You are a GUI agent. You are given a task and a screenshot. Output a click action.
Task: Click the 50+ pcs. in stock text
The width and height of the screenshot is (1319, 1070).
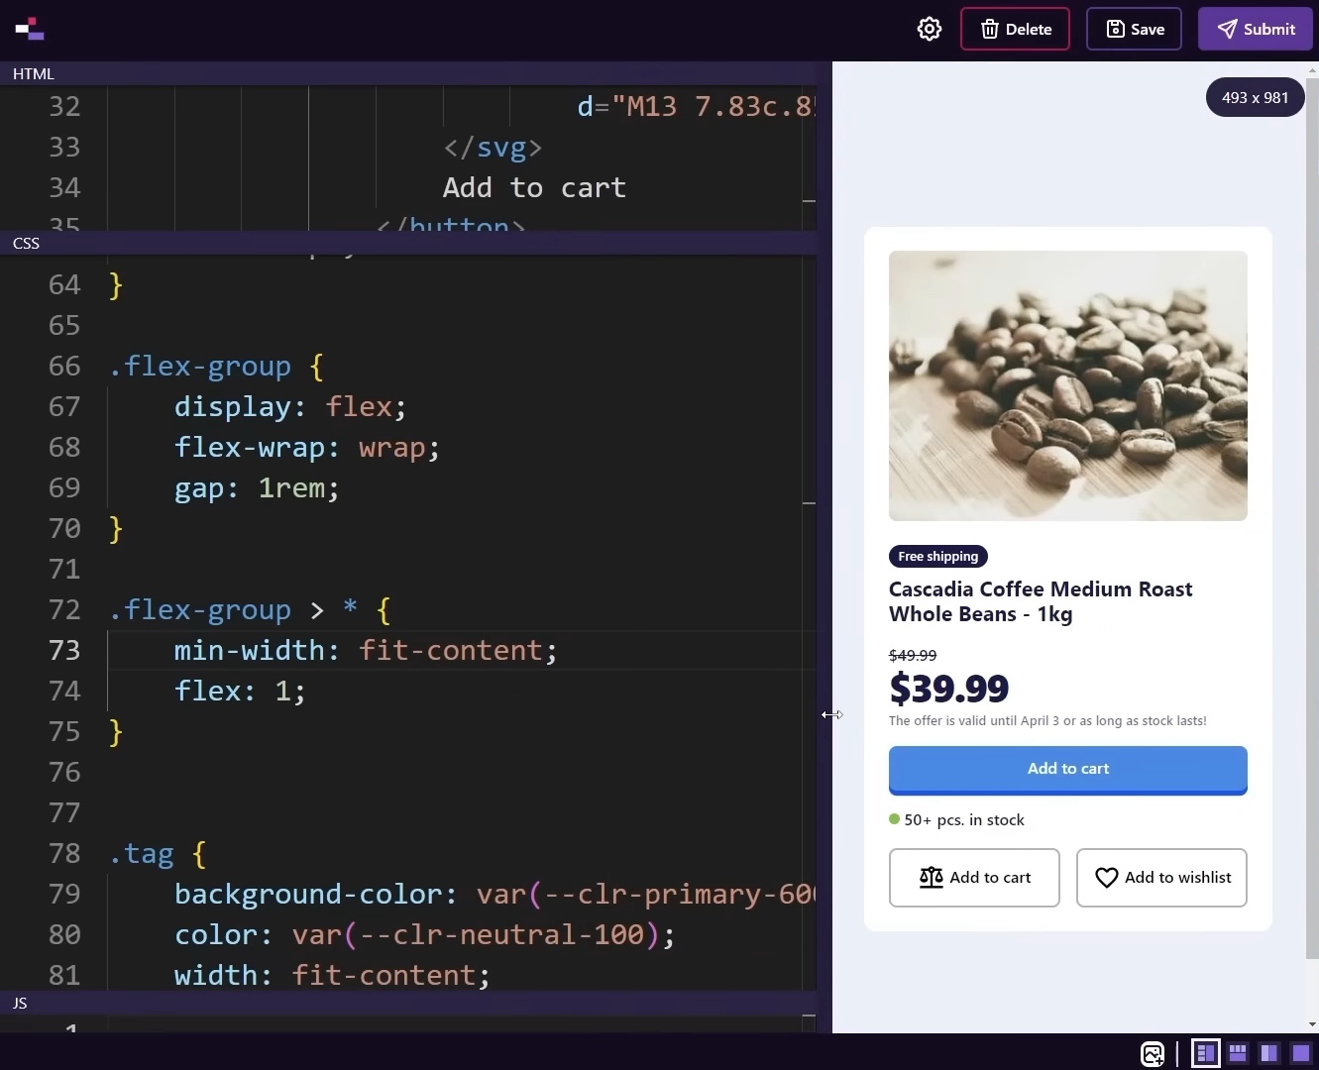coord(964,819)
